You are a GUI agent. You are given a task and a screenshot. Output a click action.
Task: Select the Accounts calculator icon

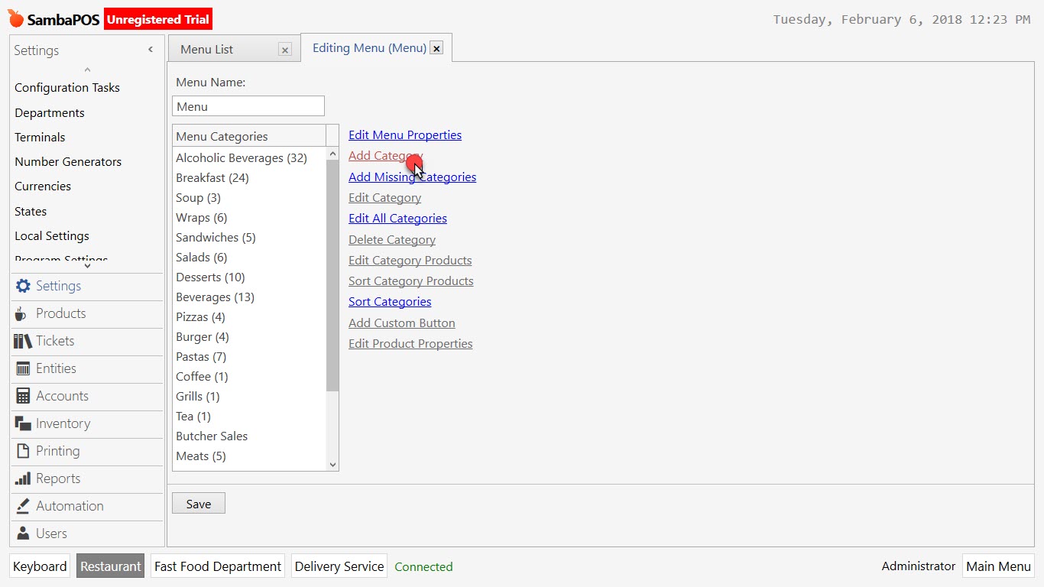(x=22, y=397)
